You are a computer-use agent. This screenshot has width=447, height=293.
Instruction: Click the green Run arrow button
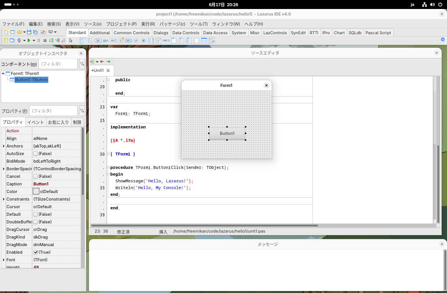(x=29, y=40)
